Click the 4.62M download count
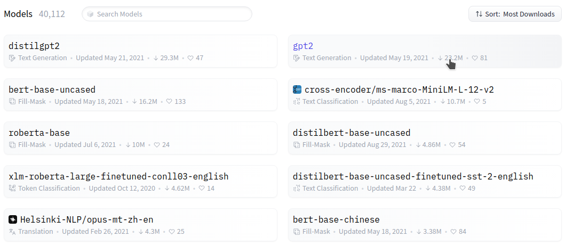This screenshot has height=245, width=565. pyautogui.click(x=180, y=188)
